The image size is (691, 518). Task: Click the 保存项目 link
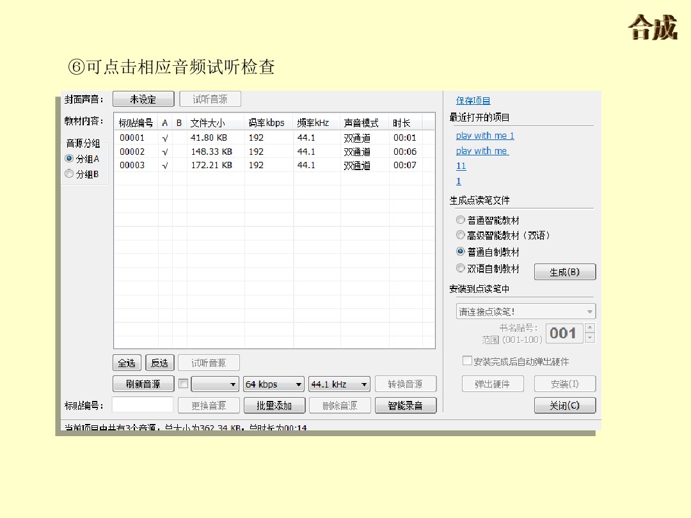(473, 100)
